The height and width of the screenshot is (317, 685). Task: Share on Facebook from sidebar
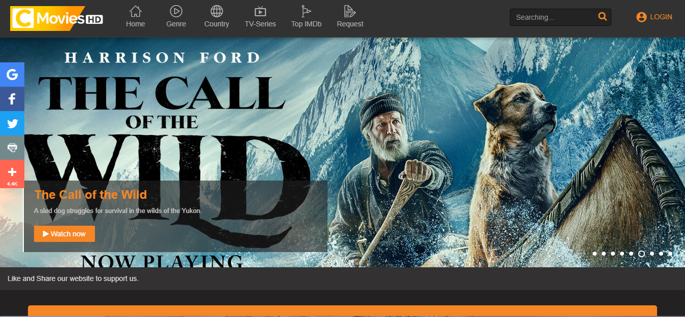(x=12, y=99)
